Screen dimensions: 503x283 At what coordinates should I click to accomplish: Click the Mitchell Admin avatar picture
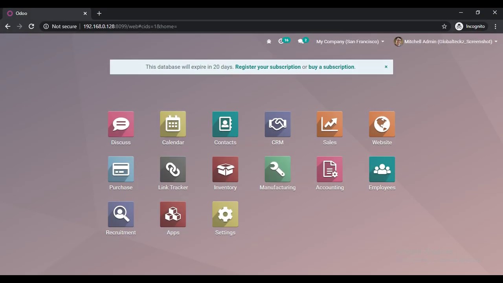click(398, 41)
